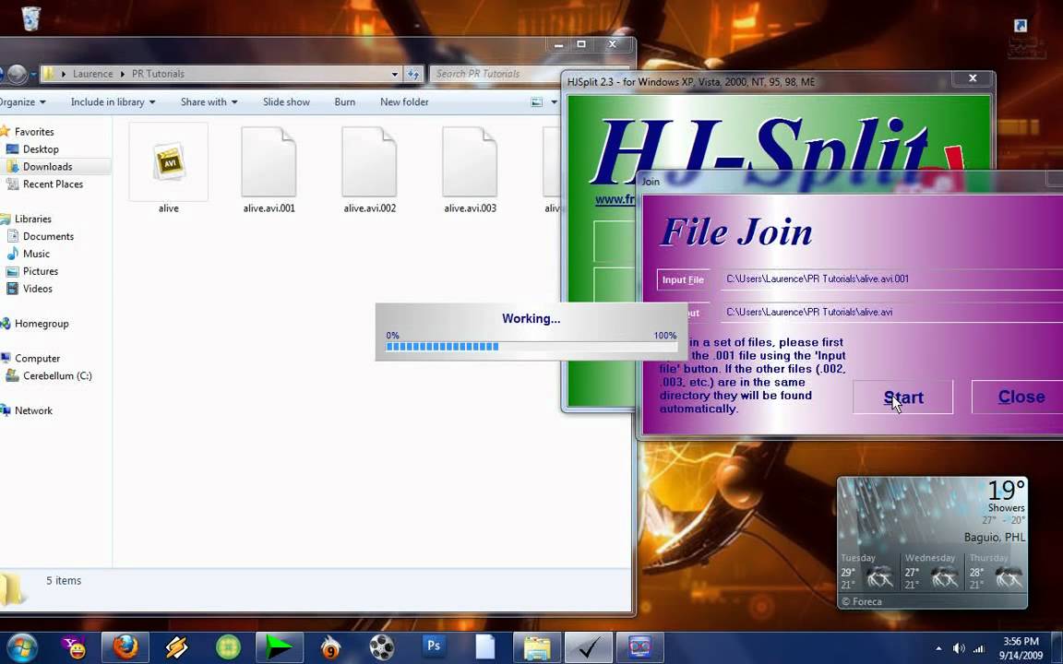This screenshot has height=664, width=1063.
Task: Click the volume speaker tray icon
Action: coord(959,648)
